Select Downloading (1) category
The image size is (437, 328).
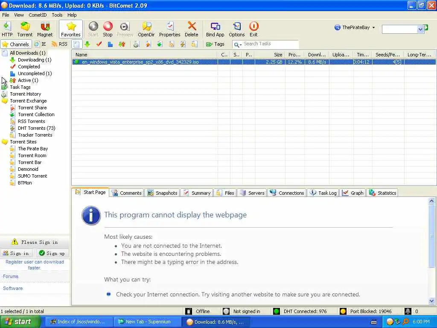pyautogui.click(x=34, y=60)
